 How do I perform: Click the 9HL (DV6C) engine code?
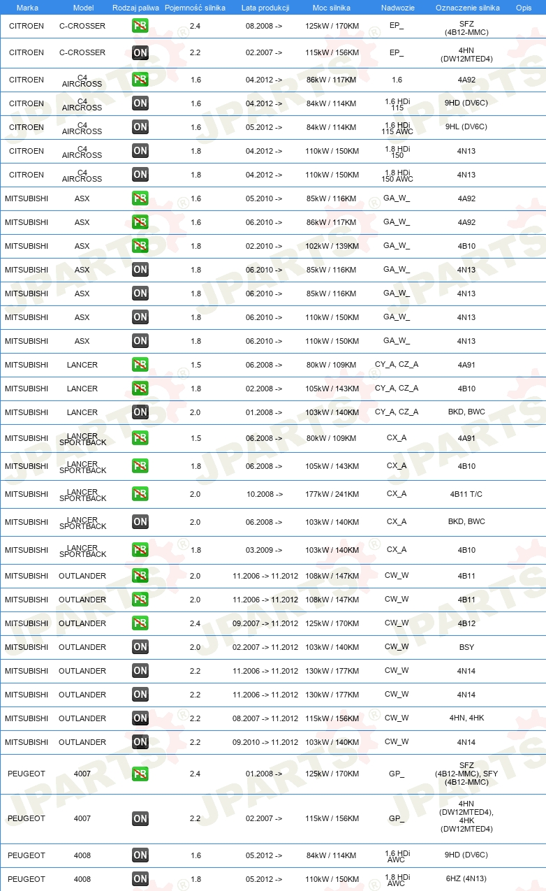click(x=466, y=127)
